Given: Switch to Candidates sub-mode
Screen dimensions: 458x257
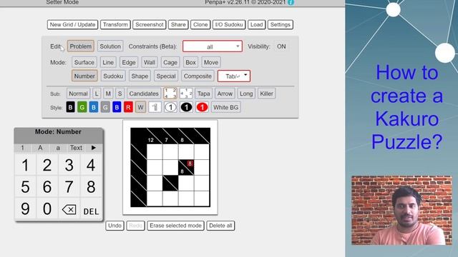Looking at the screenshot, I should [144, 94].
